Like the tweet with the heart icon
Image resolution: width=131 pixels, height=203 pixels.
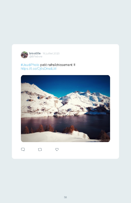(x=57, y=149)
